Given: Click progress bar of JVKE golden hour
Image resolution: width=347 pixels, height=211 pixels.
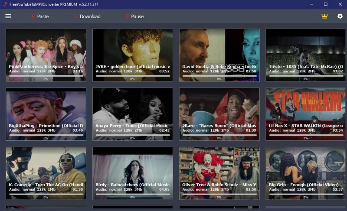Looking at the screenshot, I should click(x=133, y=76).
